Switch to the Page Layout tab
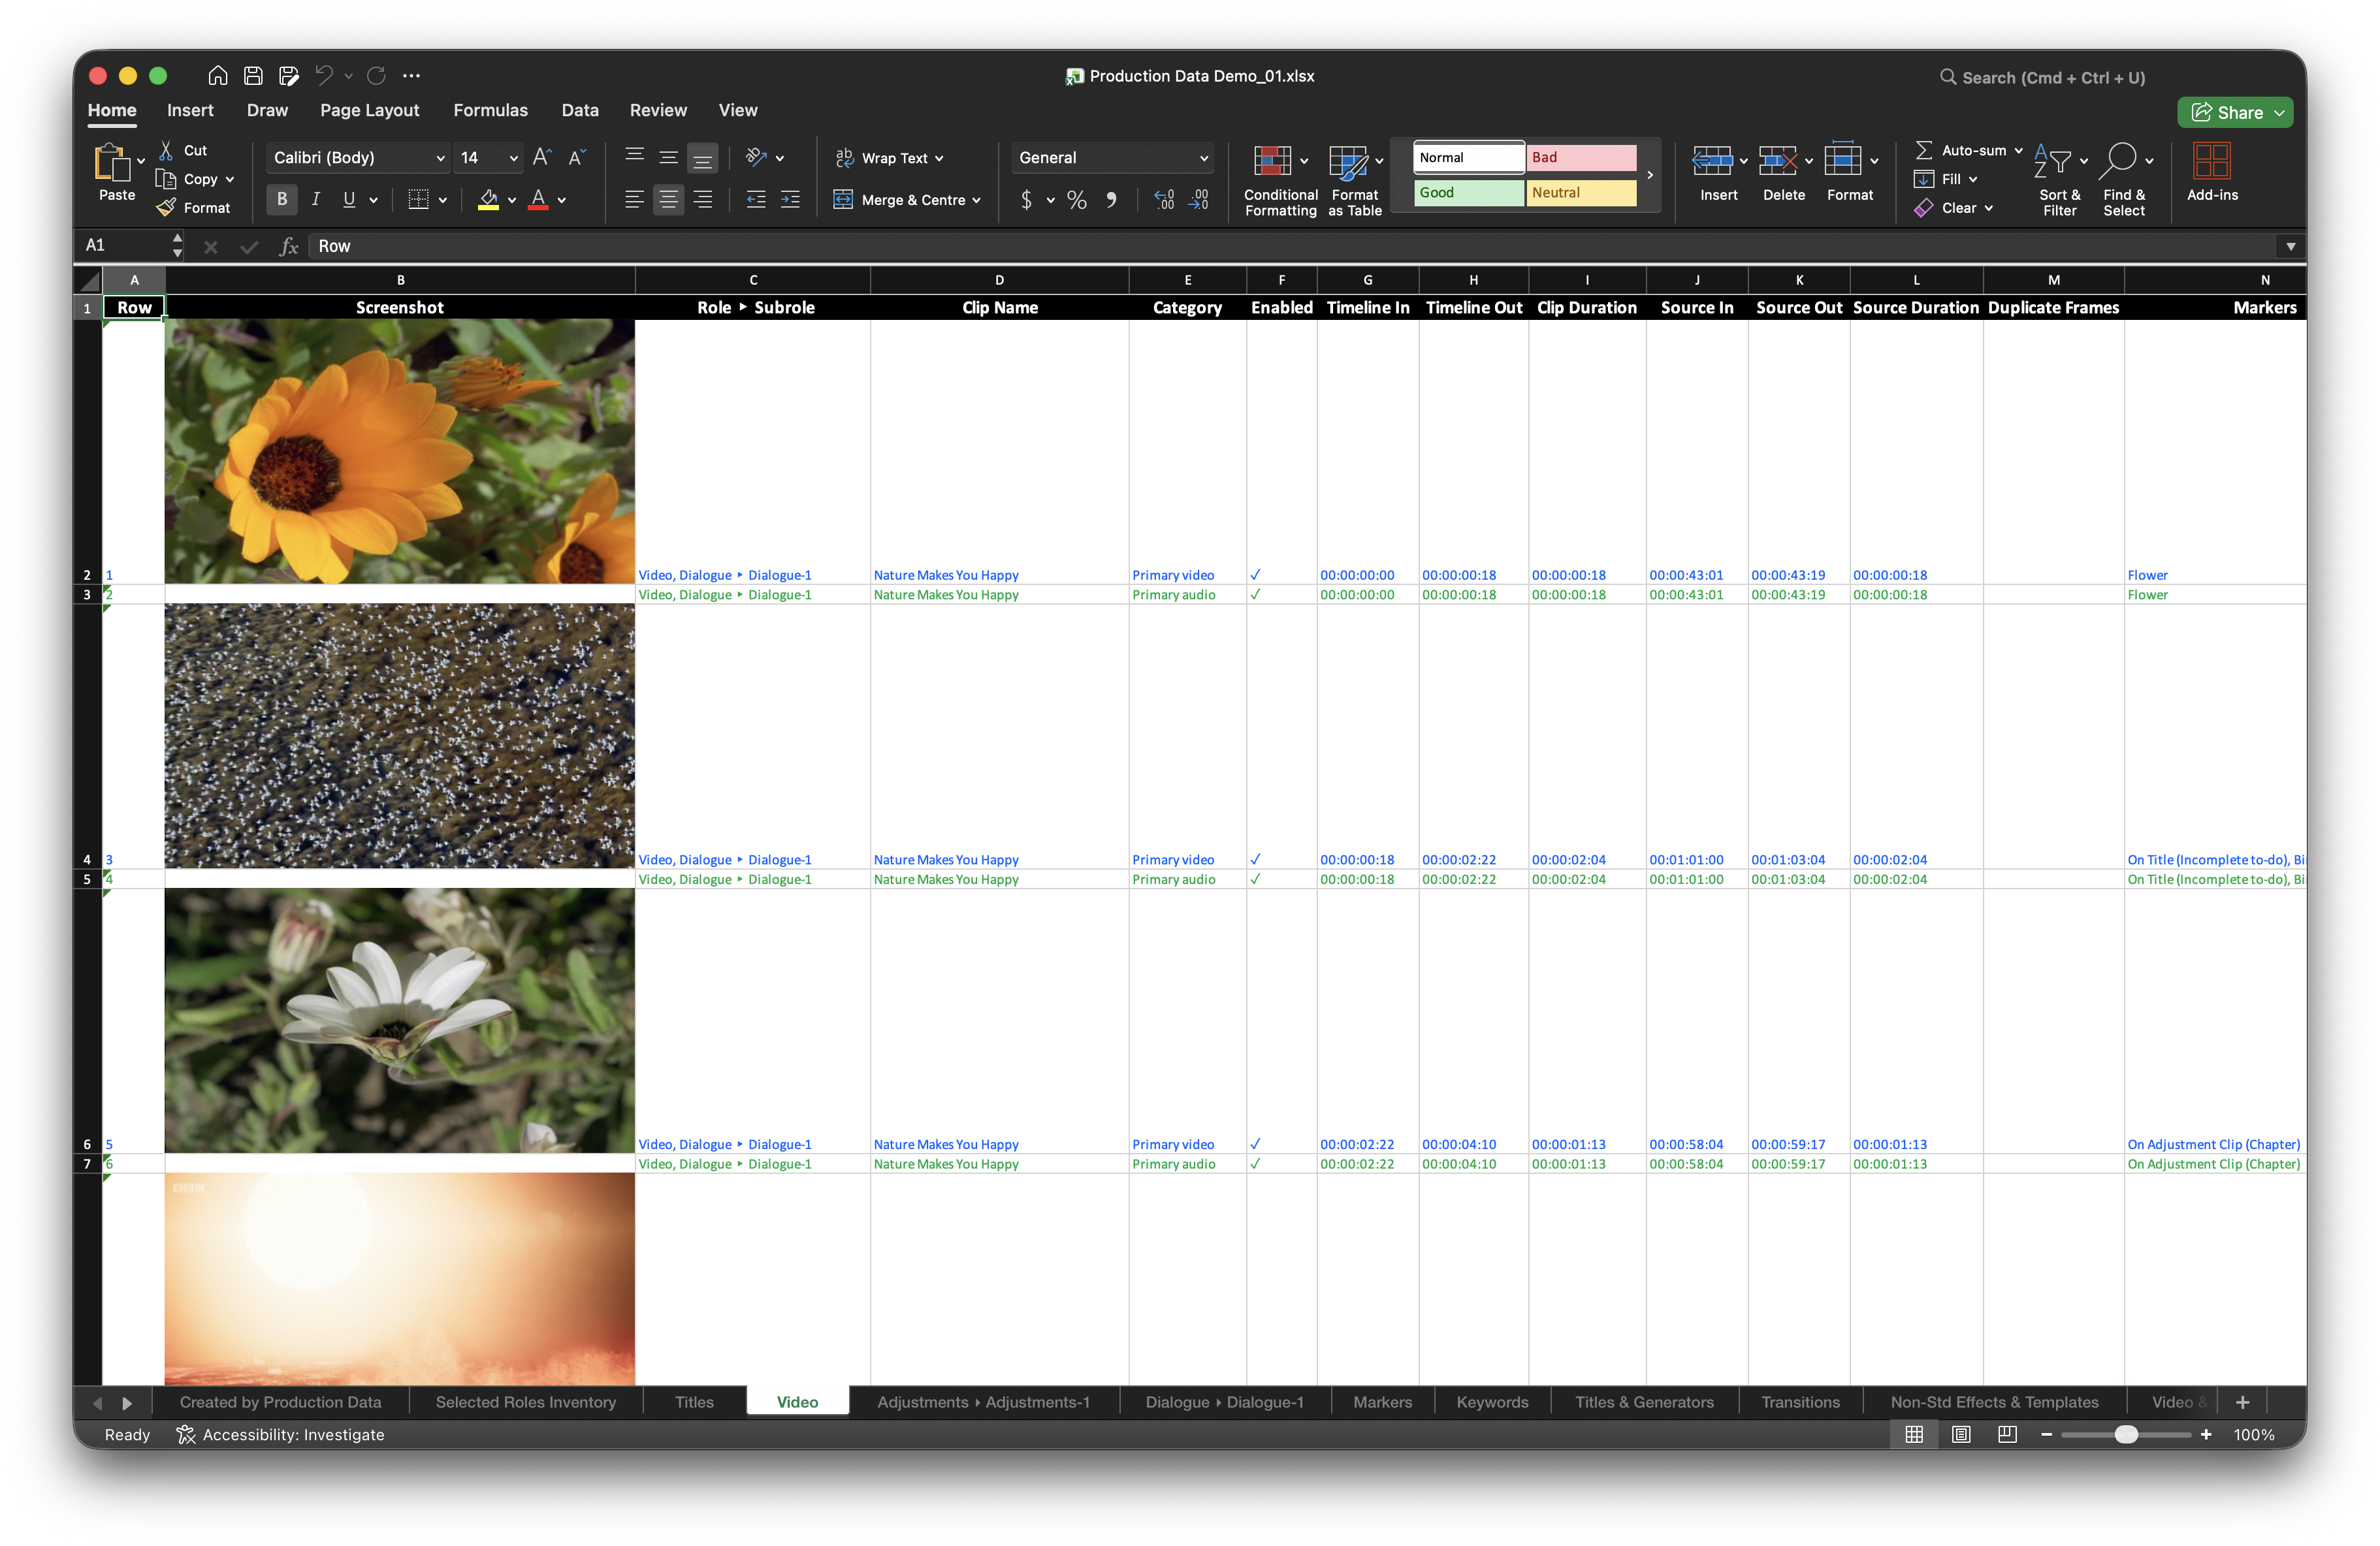The height and width of the screenshot is (1546, 2380). tap(369, 110)
